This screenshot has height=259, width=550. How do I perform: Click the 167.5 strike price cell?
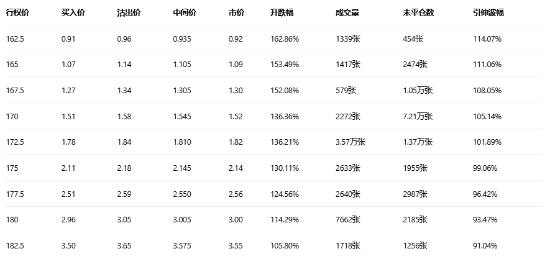point(14,90)
